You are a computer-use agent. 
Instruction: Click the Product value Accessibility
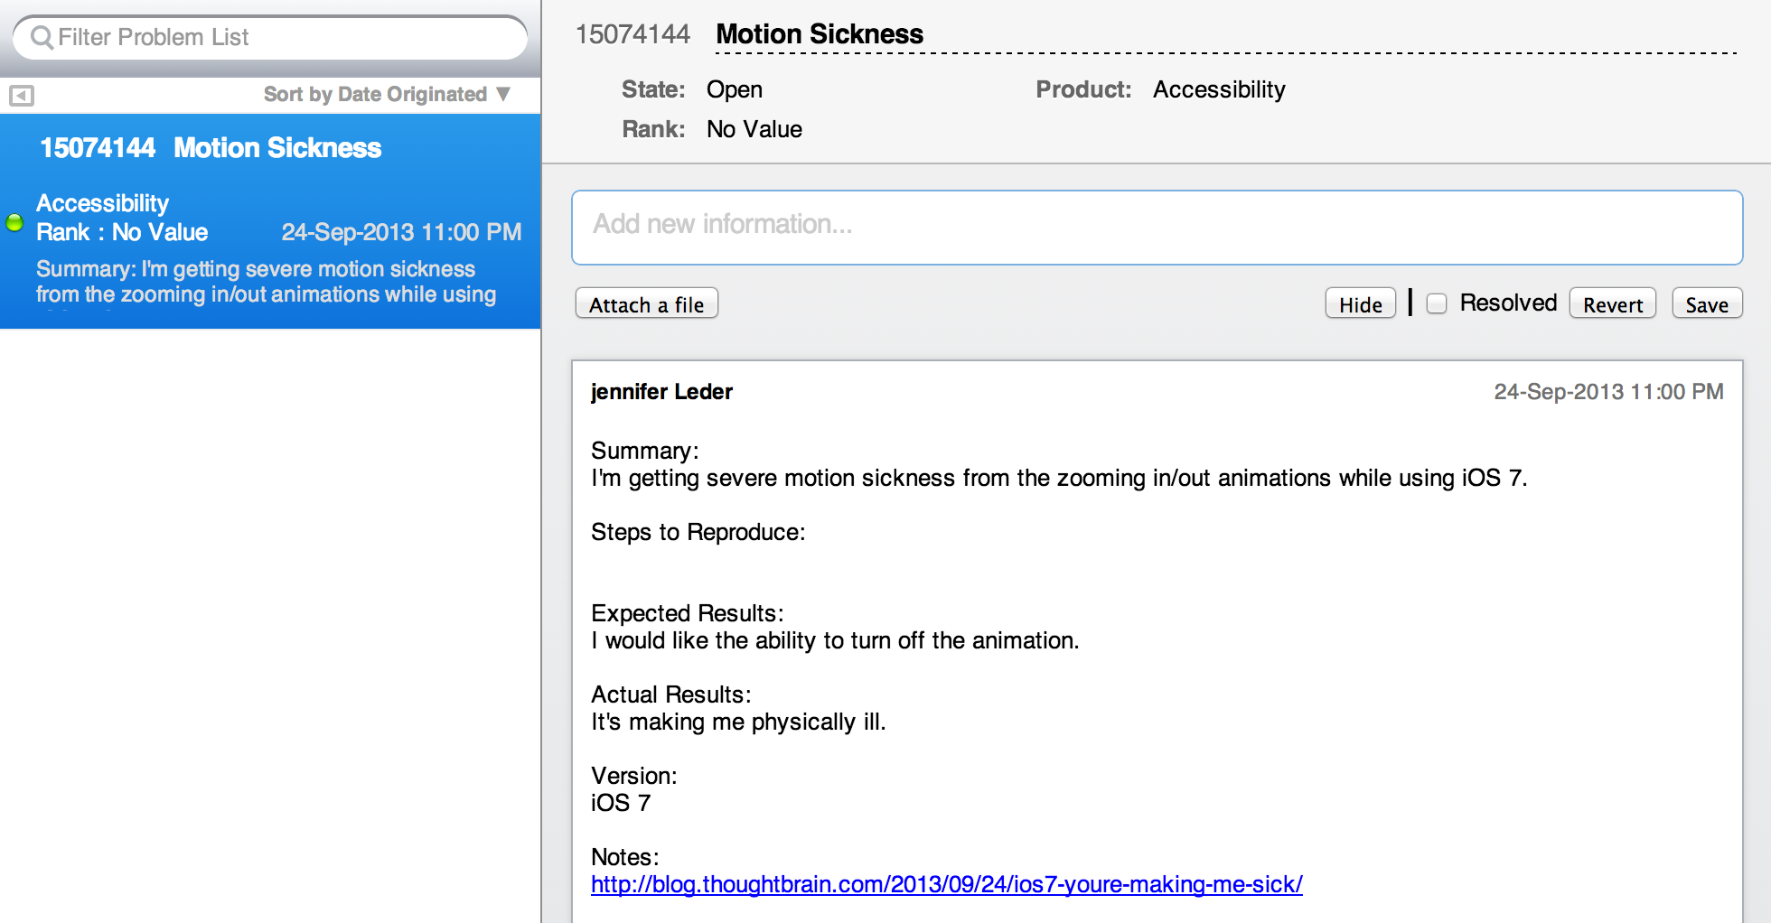click(1219, 89)
